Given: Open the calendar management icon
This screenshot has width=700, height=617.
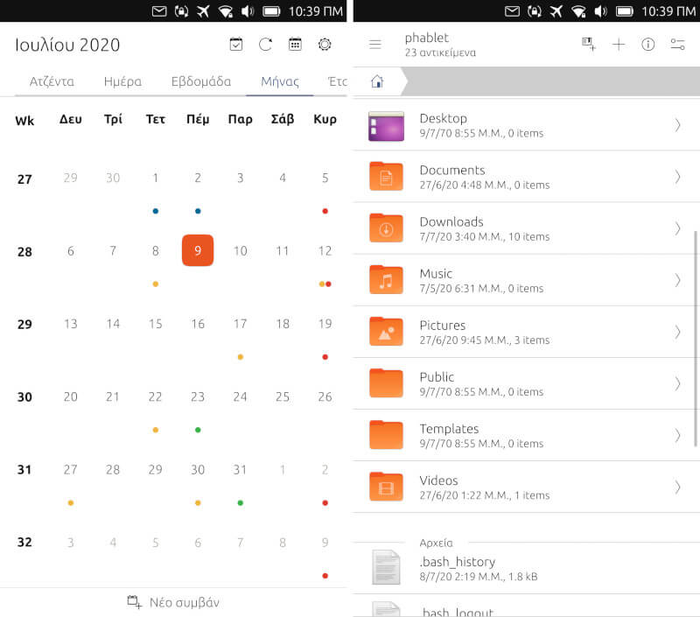Looking at the screenshot, I should click(295, 45).
